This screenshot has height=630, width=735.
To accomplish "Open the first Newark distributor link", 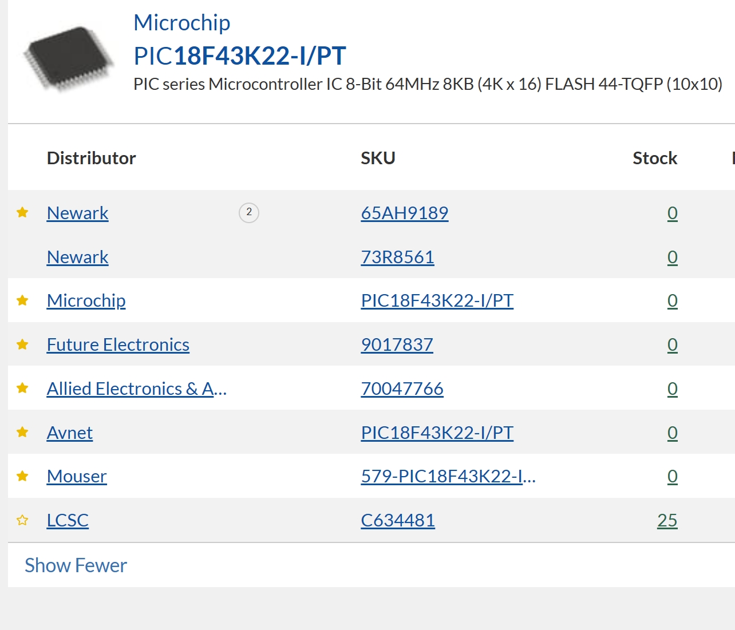I will [x=77, y=213].
